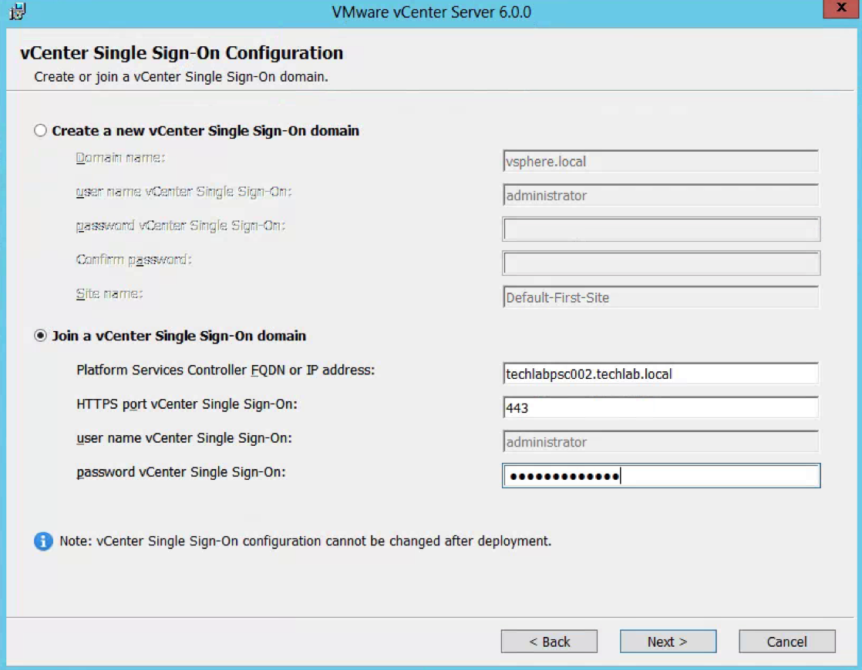Click the 'Confirm password:' label

133,260
